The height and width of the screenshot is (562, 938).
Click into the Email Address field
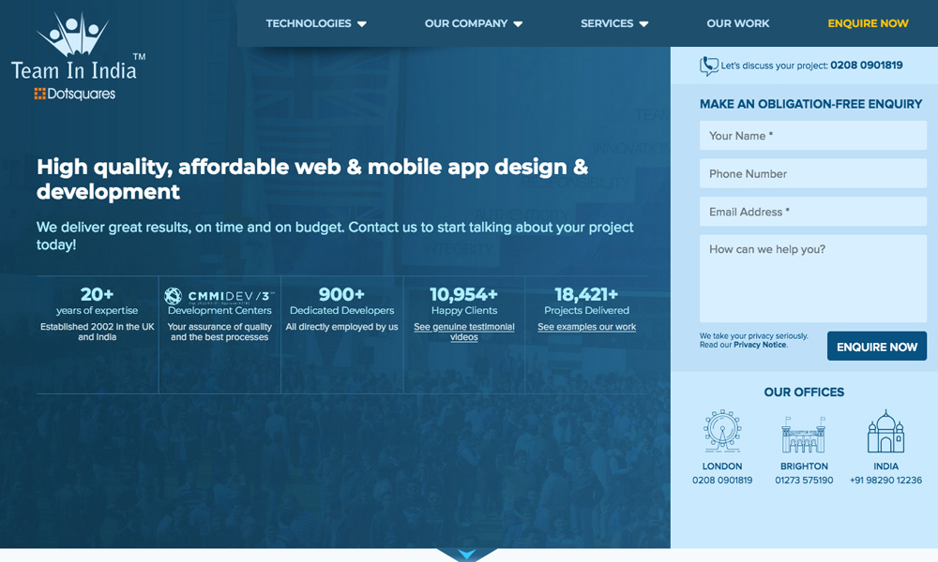812,212
